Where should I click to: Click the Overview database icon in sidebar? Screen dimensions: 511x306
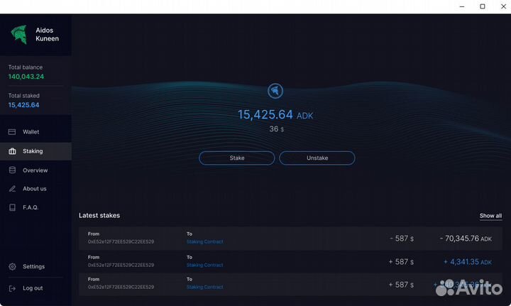tap(12, 170)
